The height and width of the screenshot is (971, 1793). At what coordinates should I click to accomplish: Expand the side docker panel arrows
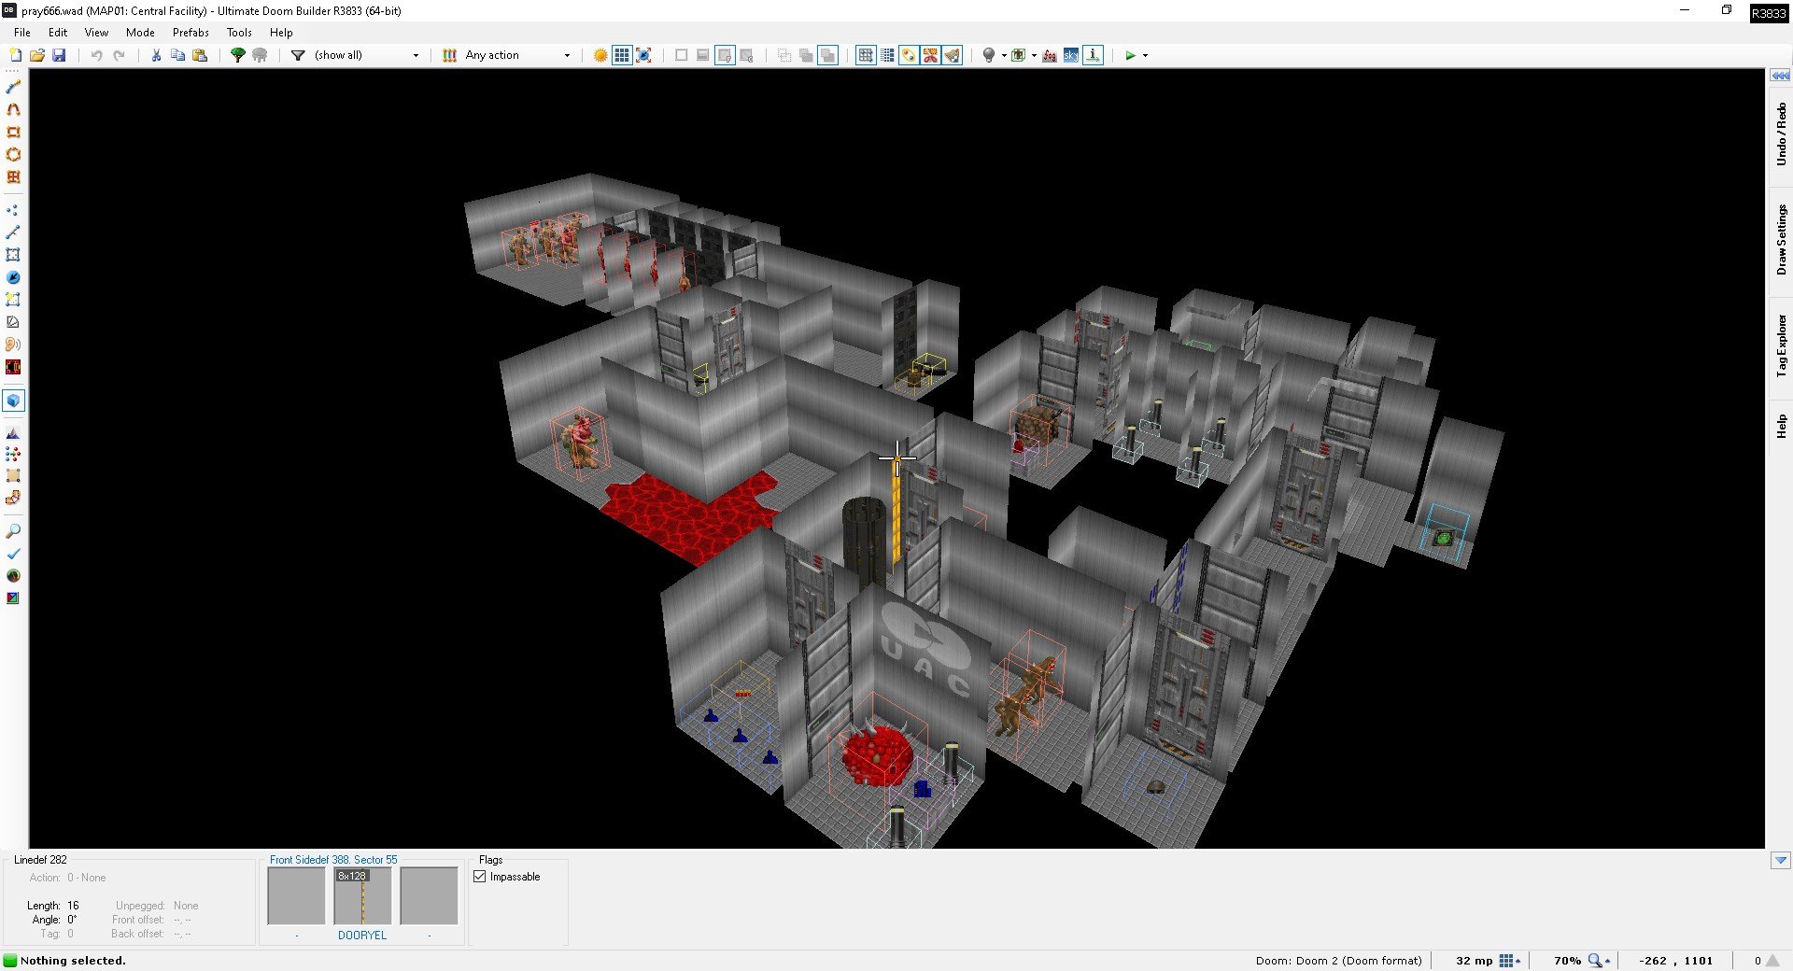click(1780, 76)
